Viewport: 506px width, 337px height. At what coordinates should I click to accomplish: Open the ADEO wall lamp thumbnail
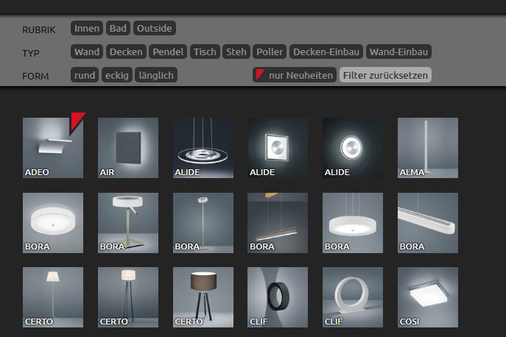tap(53, 148)
